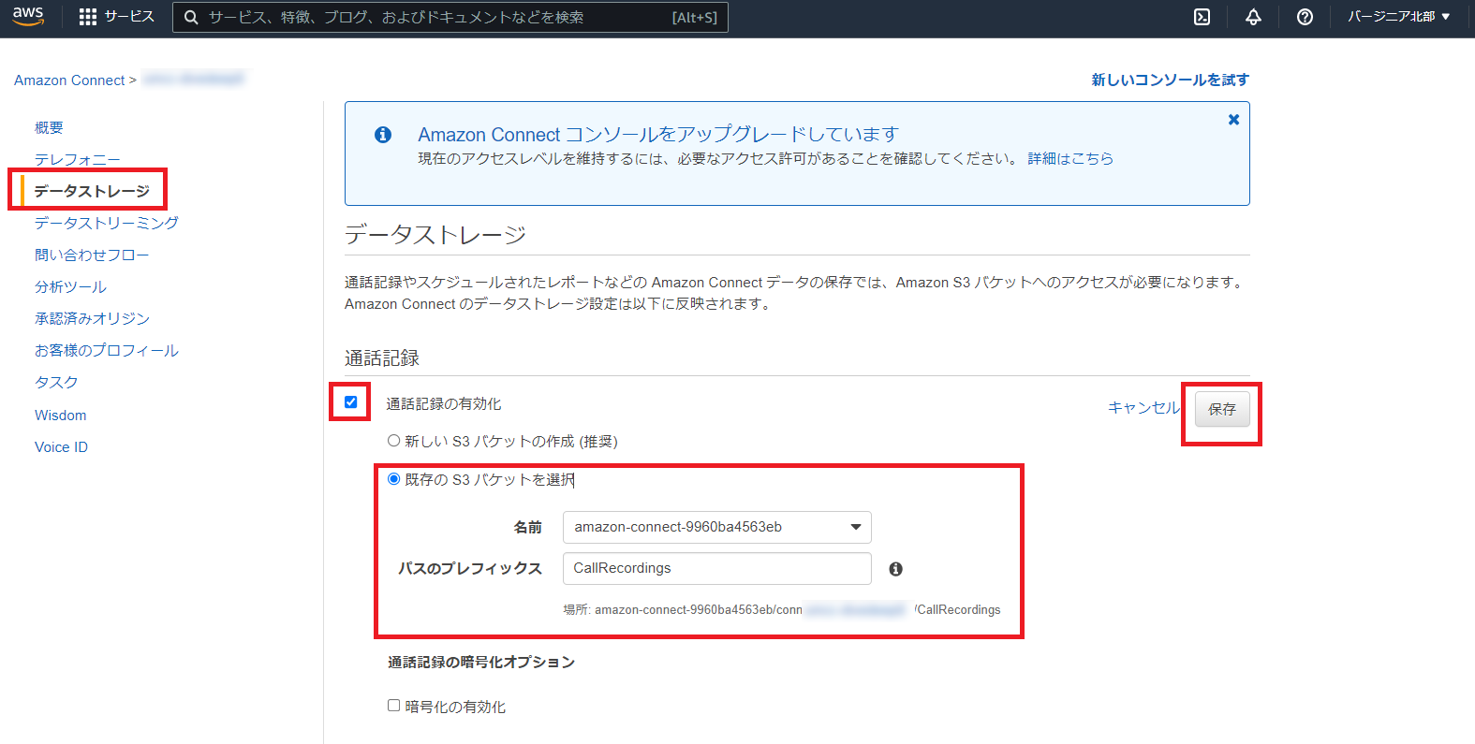This screenshot has height=744, width=1475.
Task: Open the AWS home logo
Action: click(x=28, y=16)
